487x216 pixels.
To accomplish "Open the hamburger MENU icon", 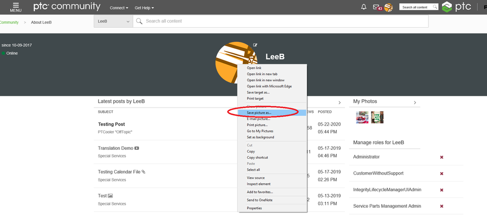I will [x=15, y=7].
